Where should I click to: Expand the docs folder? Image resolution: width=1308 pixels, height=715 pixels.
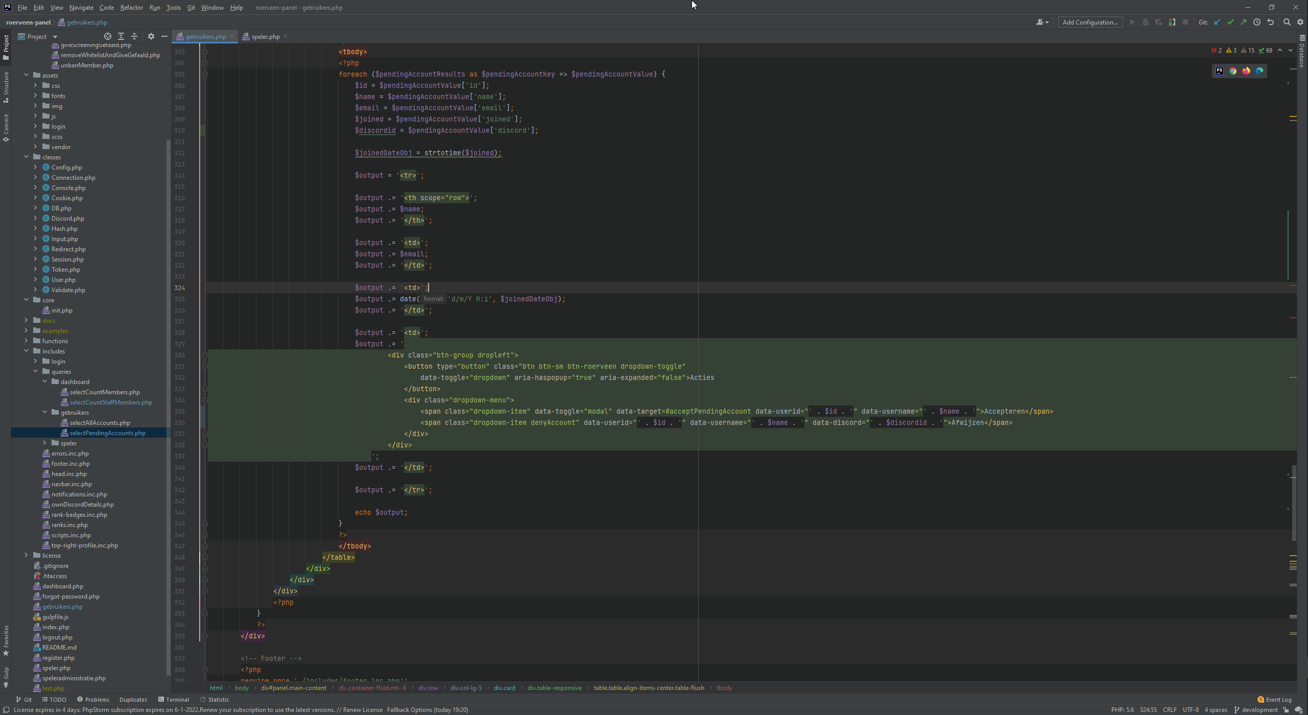pyautogui.click(x=27, y=320)
